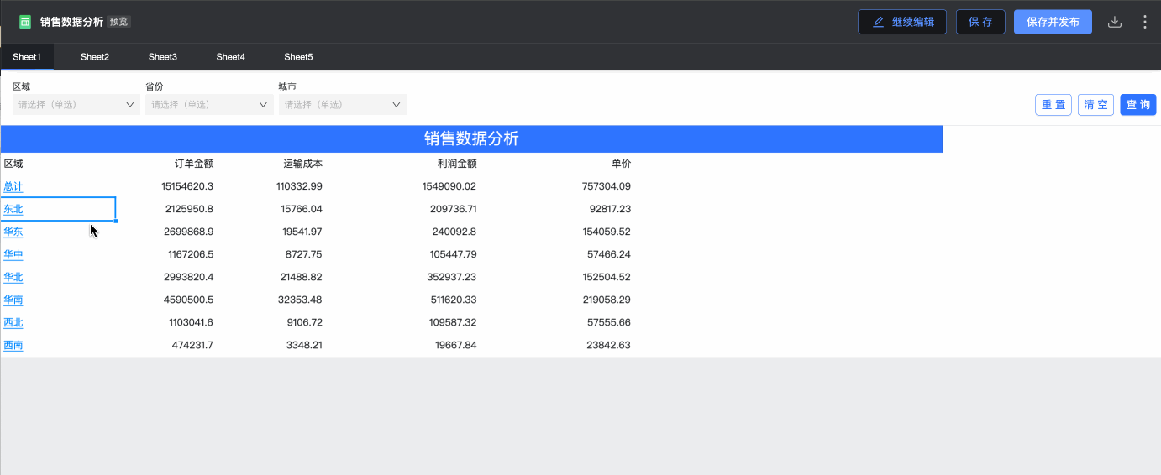1161x475 pixels.
Task: Switch to the Sheet3 tab
Action: [163, 57]
